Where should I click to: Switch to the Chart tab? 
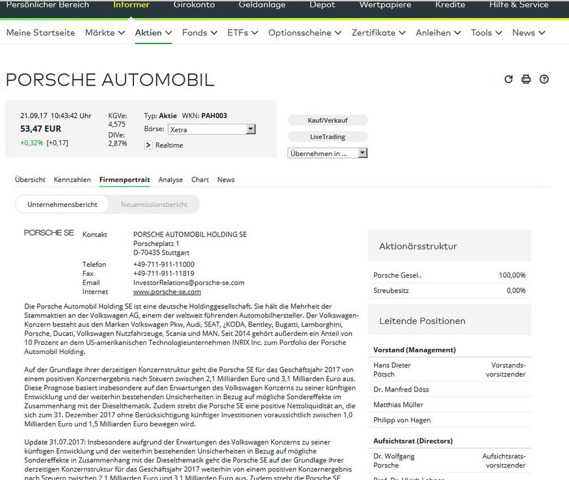coord(200,179)
